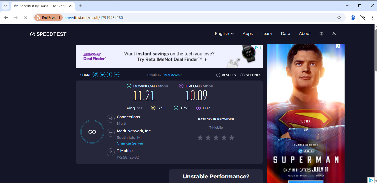Click the SHARE label

click(86, 75)
